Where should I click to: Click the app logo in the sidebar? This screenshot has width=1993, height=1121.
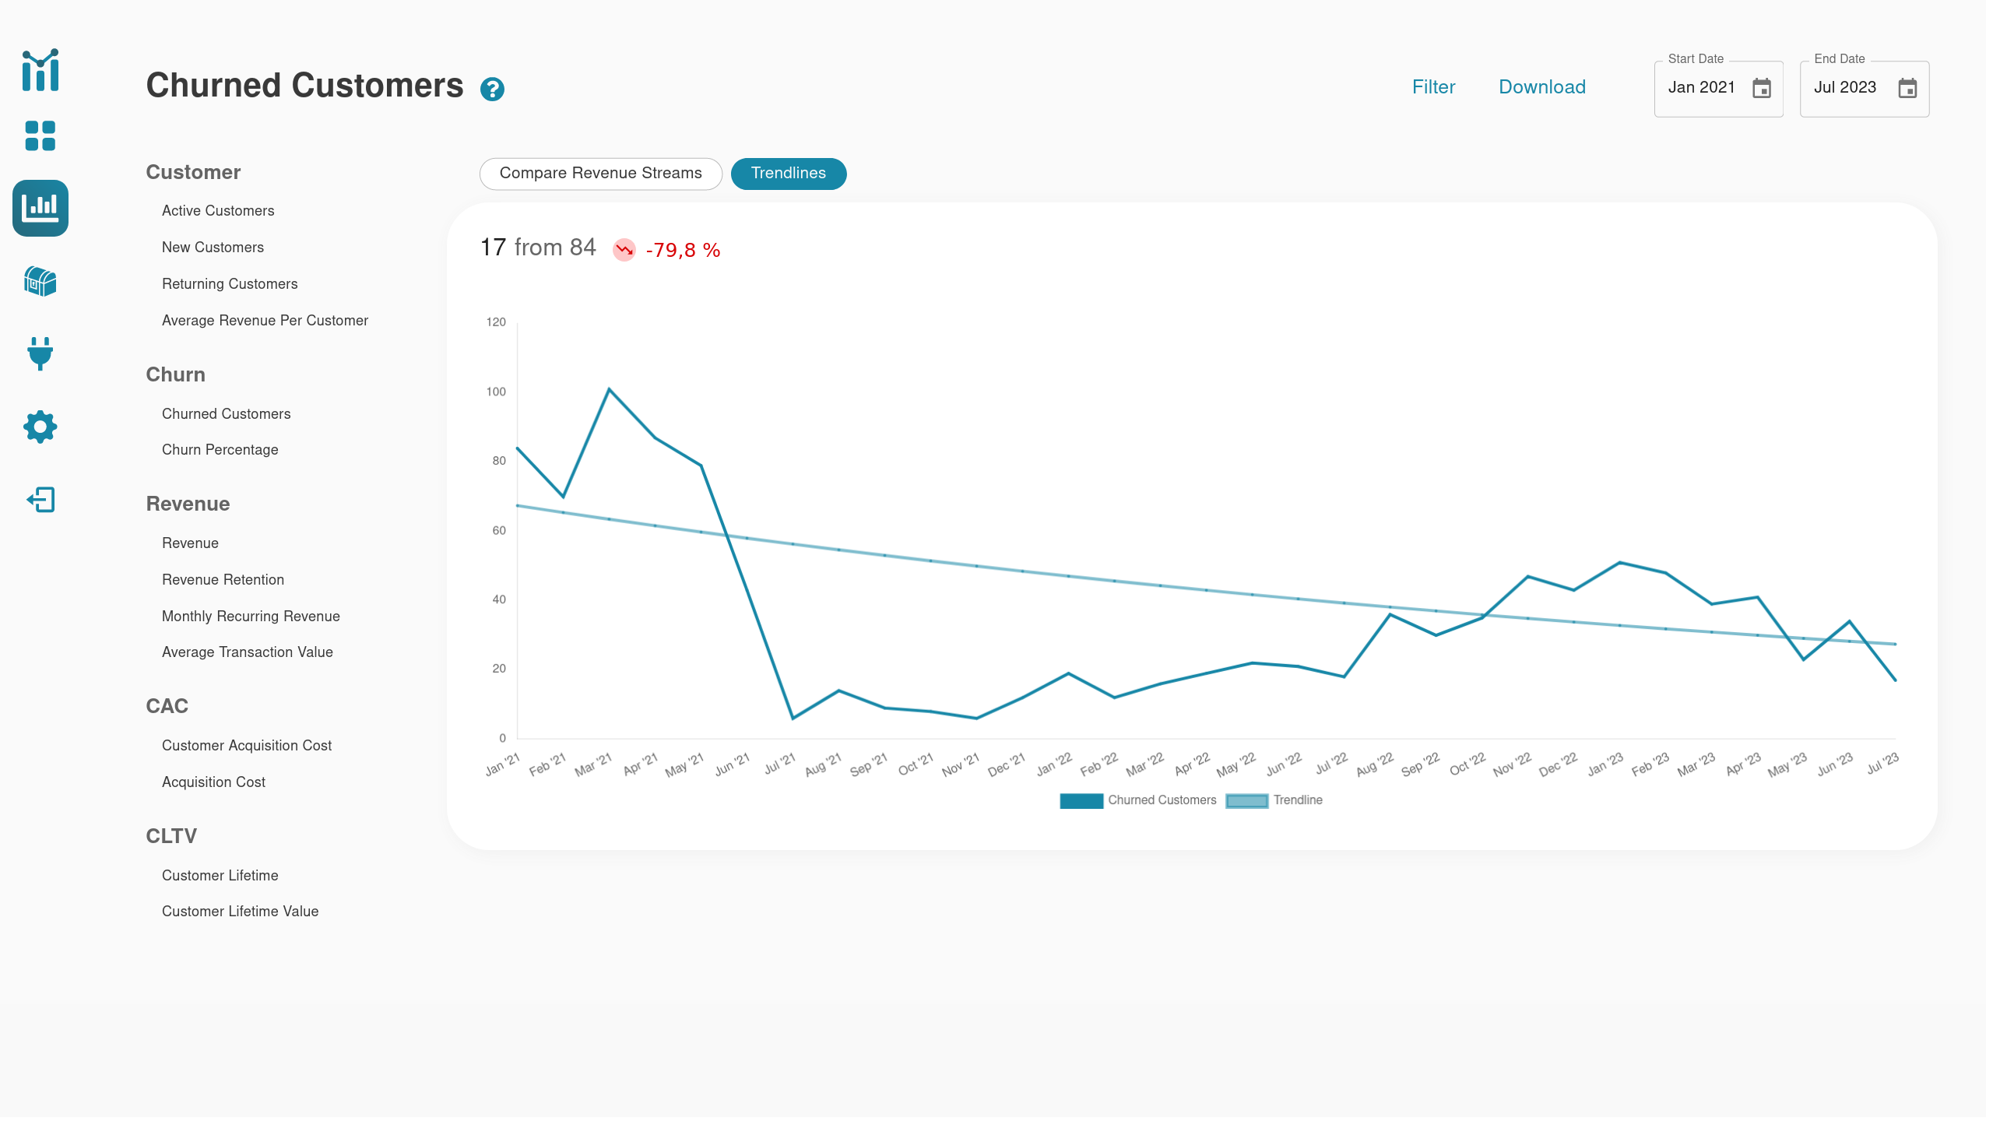pyautogui.click(x=40, y=70)
